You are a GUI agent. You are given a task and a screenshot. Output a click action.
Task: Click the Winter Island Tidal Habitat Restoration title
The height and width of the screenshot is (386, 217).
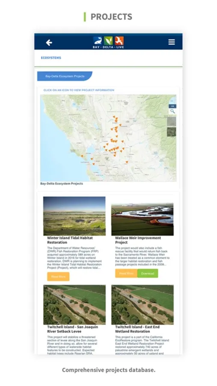(x=70, y=240)
